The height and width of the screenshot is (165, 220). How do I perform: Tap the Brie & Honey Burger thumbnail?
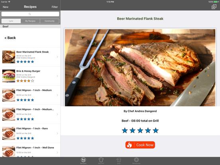tap(9, 76)
